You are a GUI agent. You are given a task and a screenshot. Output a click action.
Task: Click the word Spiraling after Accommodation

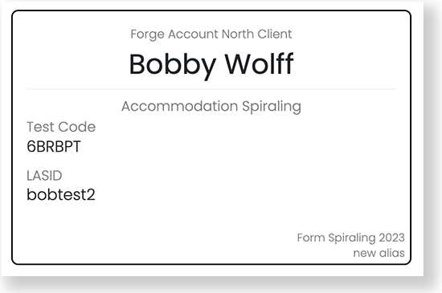(x=272, y=108)
